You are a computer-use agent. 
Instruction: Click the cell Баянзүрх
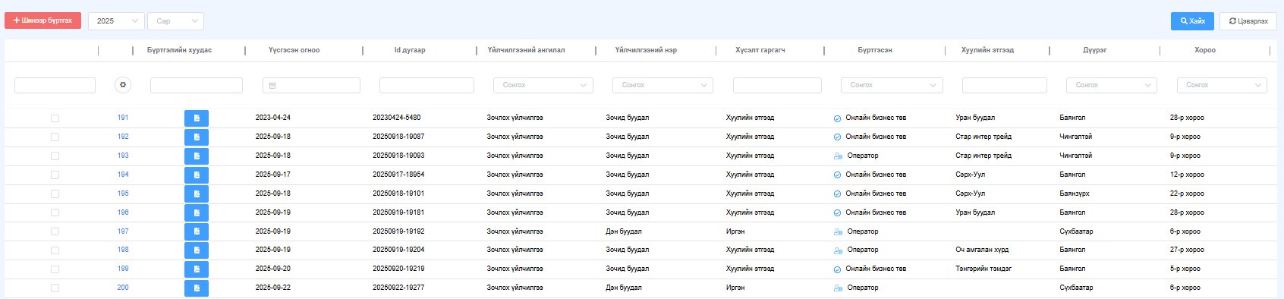pos(1075,194)
